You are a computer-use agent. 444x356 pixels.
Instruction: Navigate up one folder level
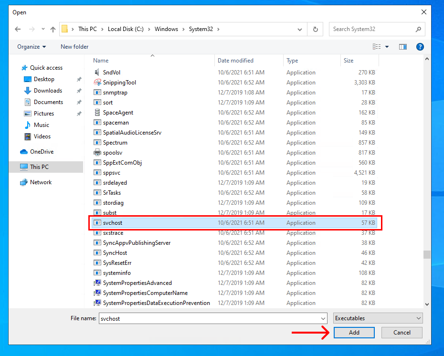tap(53, 29)
